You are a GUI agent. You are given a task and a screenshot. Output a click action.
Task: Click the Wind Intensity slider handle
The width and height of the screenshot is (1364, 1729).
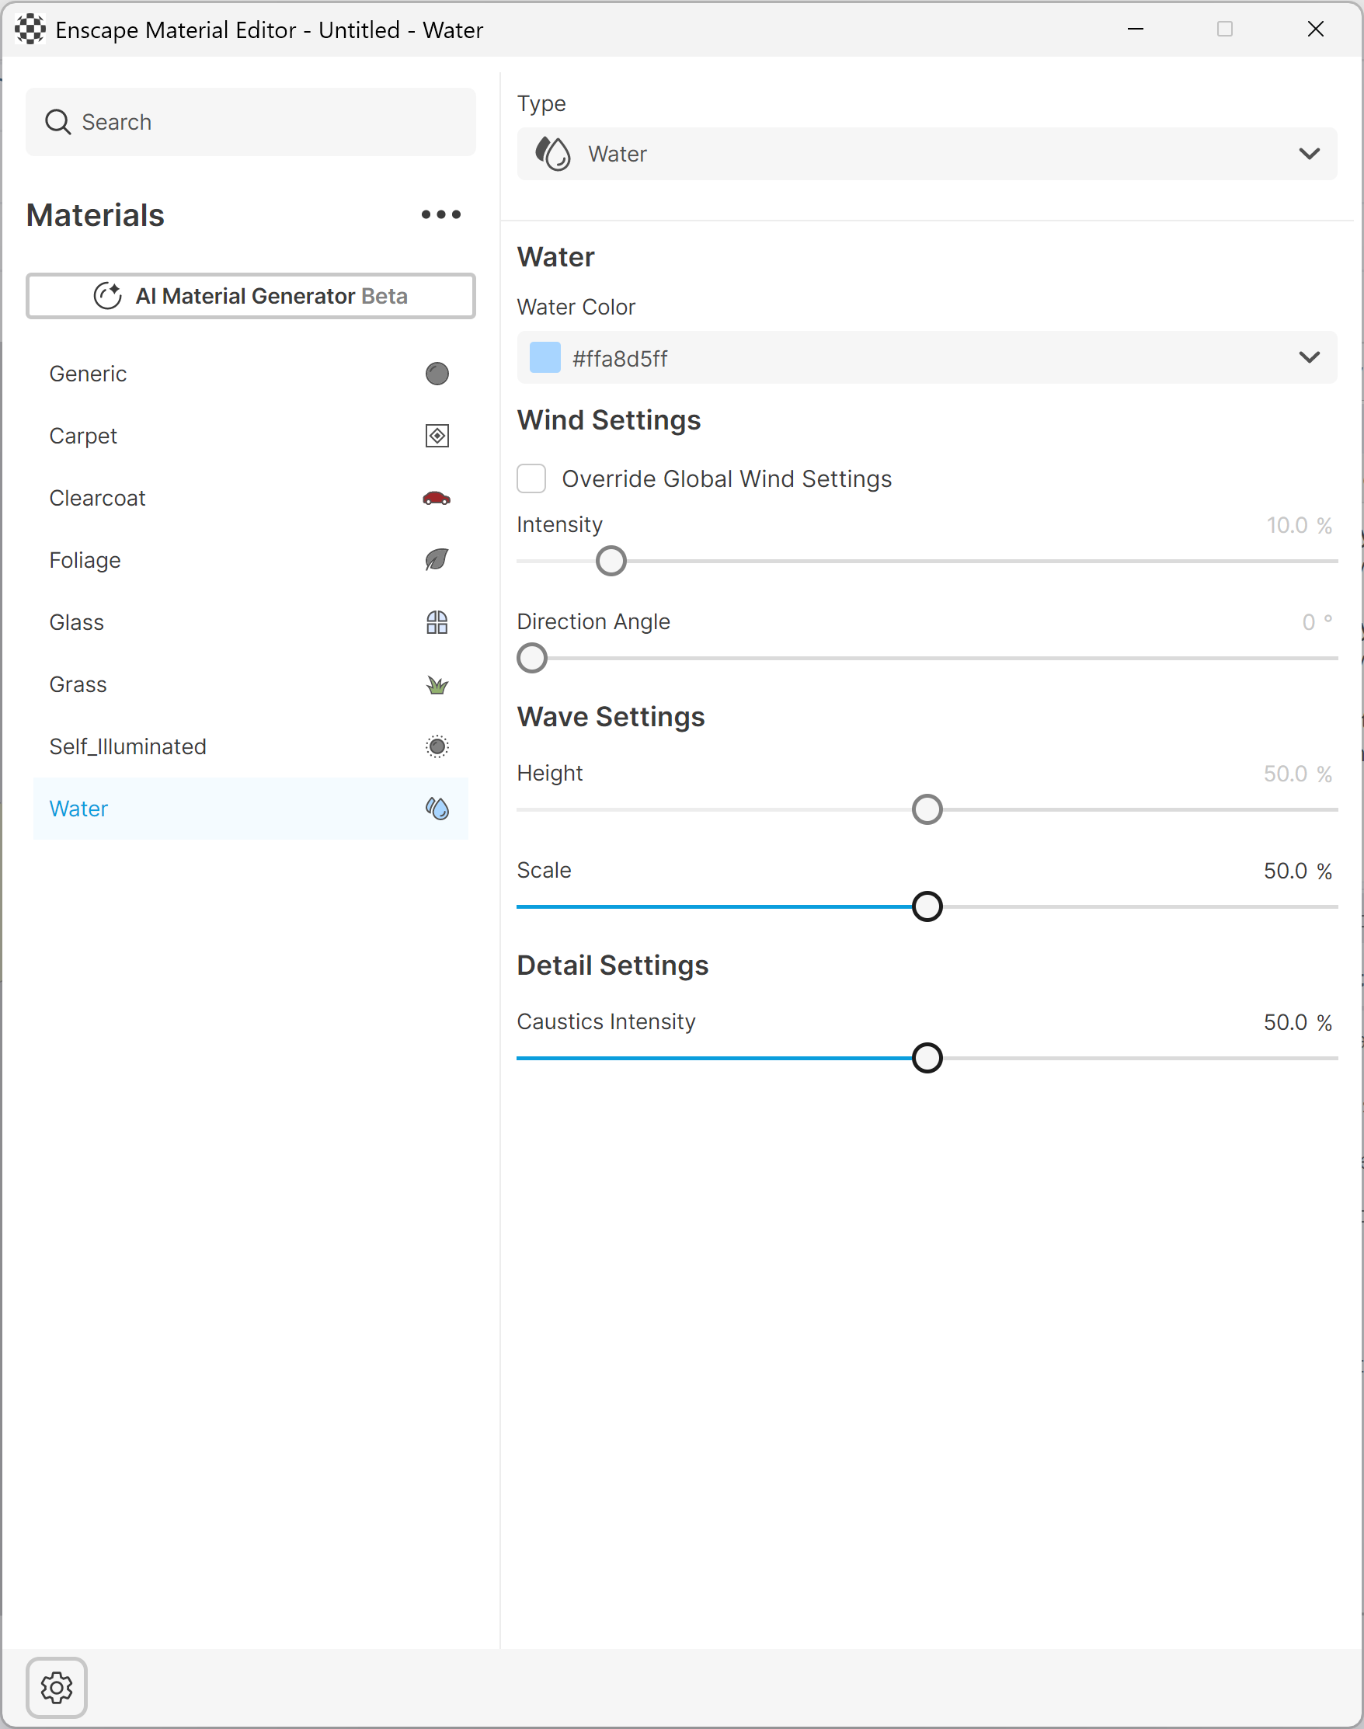[x=611, y=561]
